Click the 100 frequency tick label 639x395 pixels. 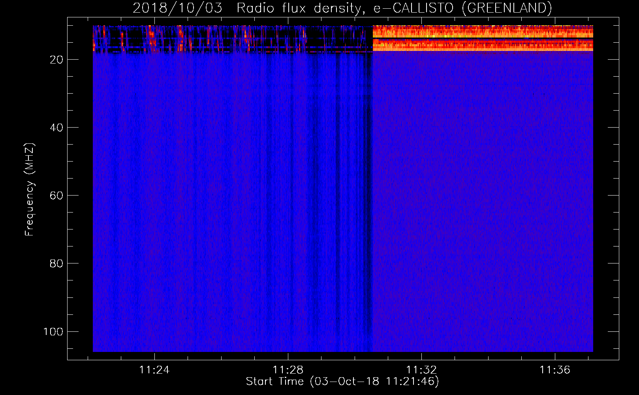tap(53, 331)
